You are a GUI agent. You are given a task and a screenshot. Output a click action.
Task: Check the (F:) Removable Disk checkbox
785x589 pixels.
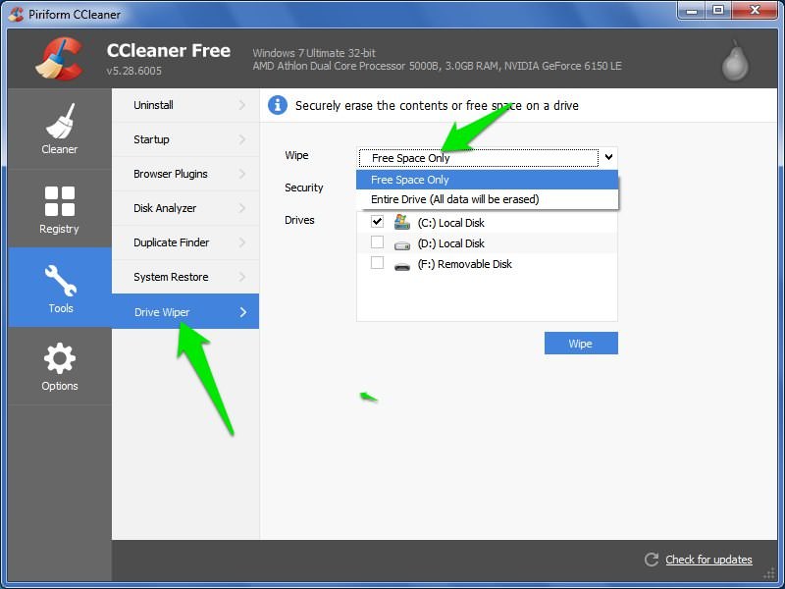[377, 263]
